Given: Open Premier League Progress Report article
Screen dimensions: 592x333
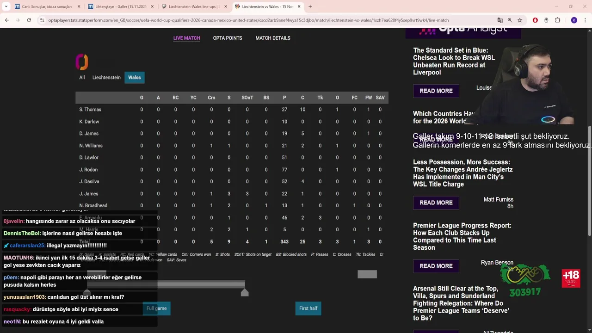Looking at the screenshot, I should click(462, 236).
